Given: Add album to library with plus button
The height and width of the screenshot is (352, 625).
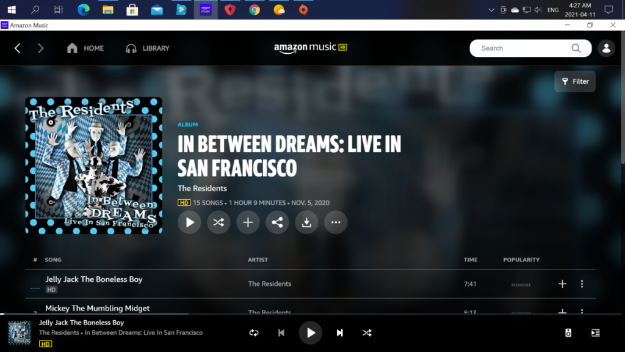Looking at the screenshot, I should [248, 222].
